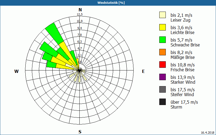Click the 'bis 8,2 m/s' text
The image size is (216, 135).
(181, 52)
